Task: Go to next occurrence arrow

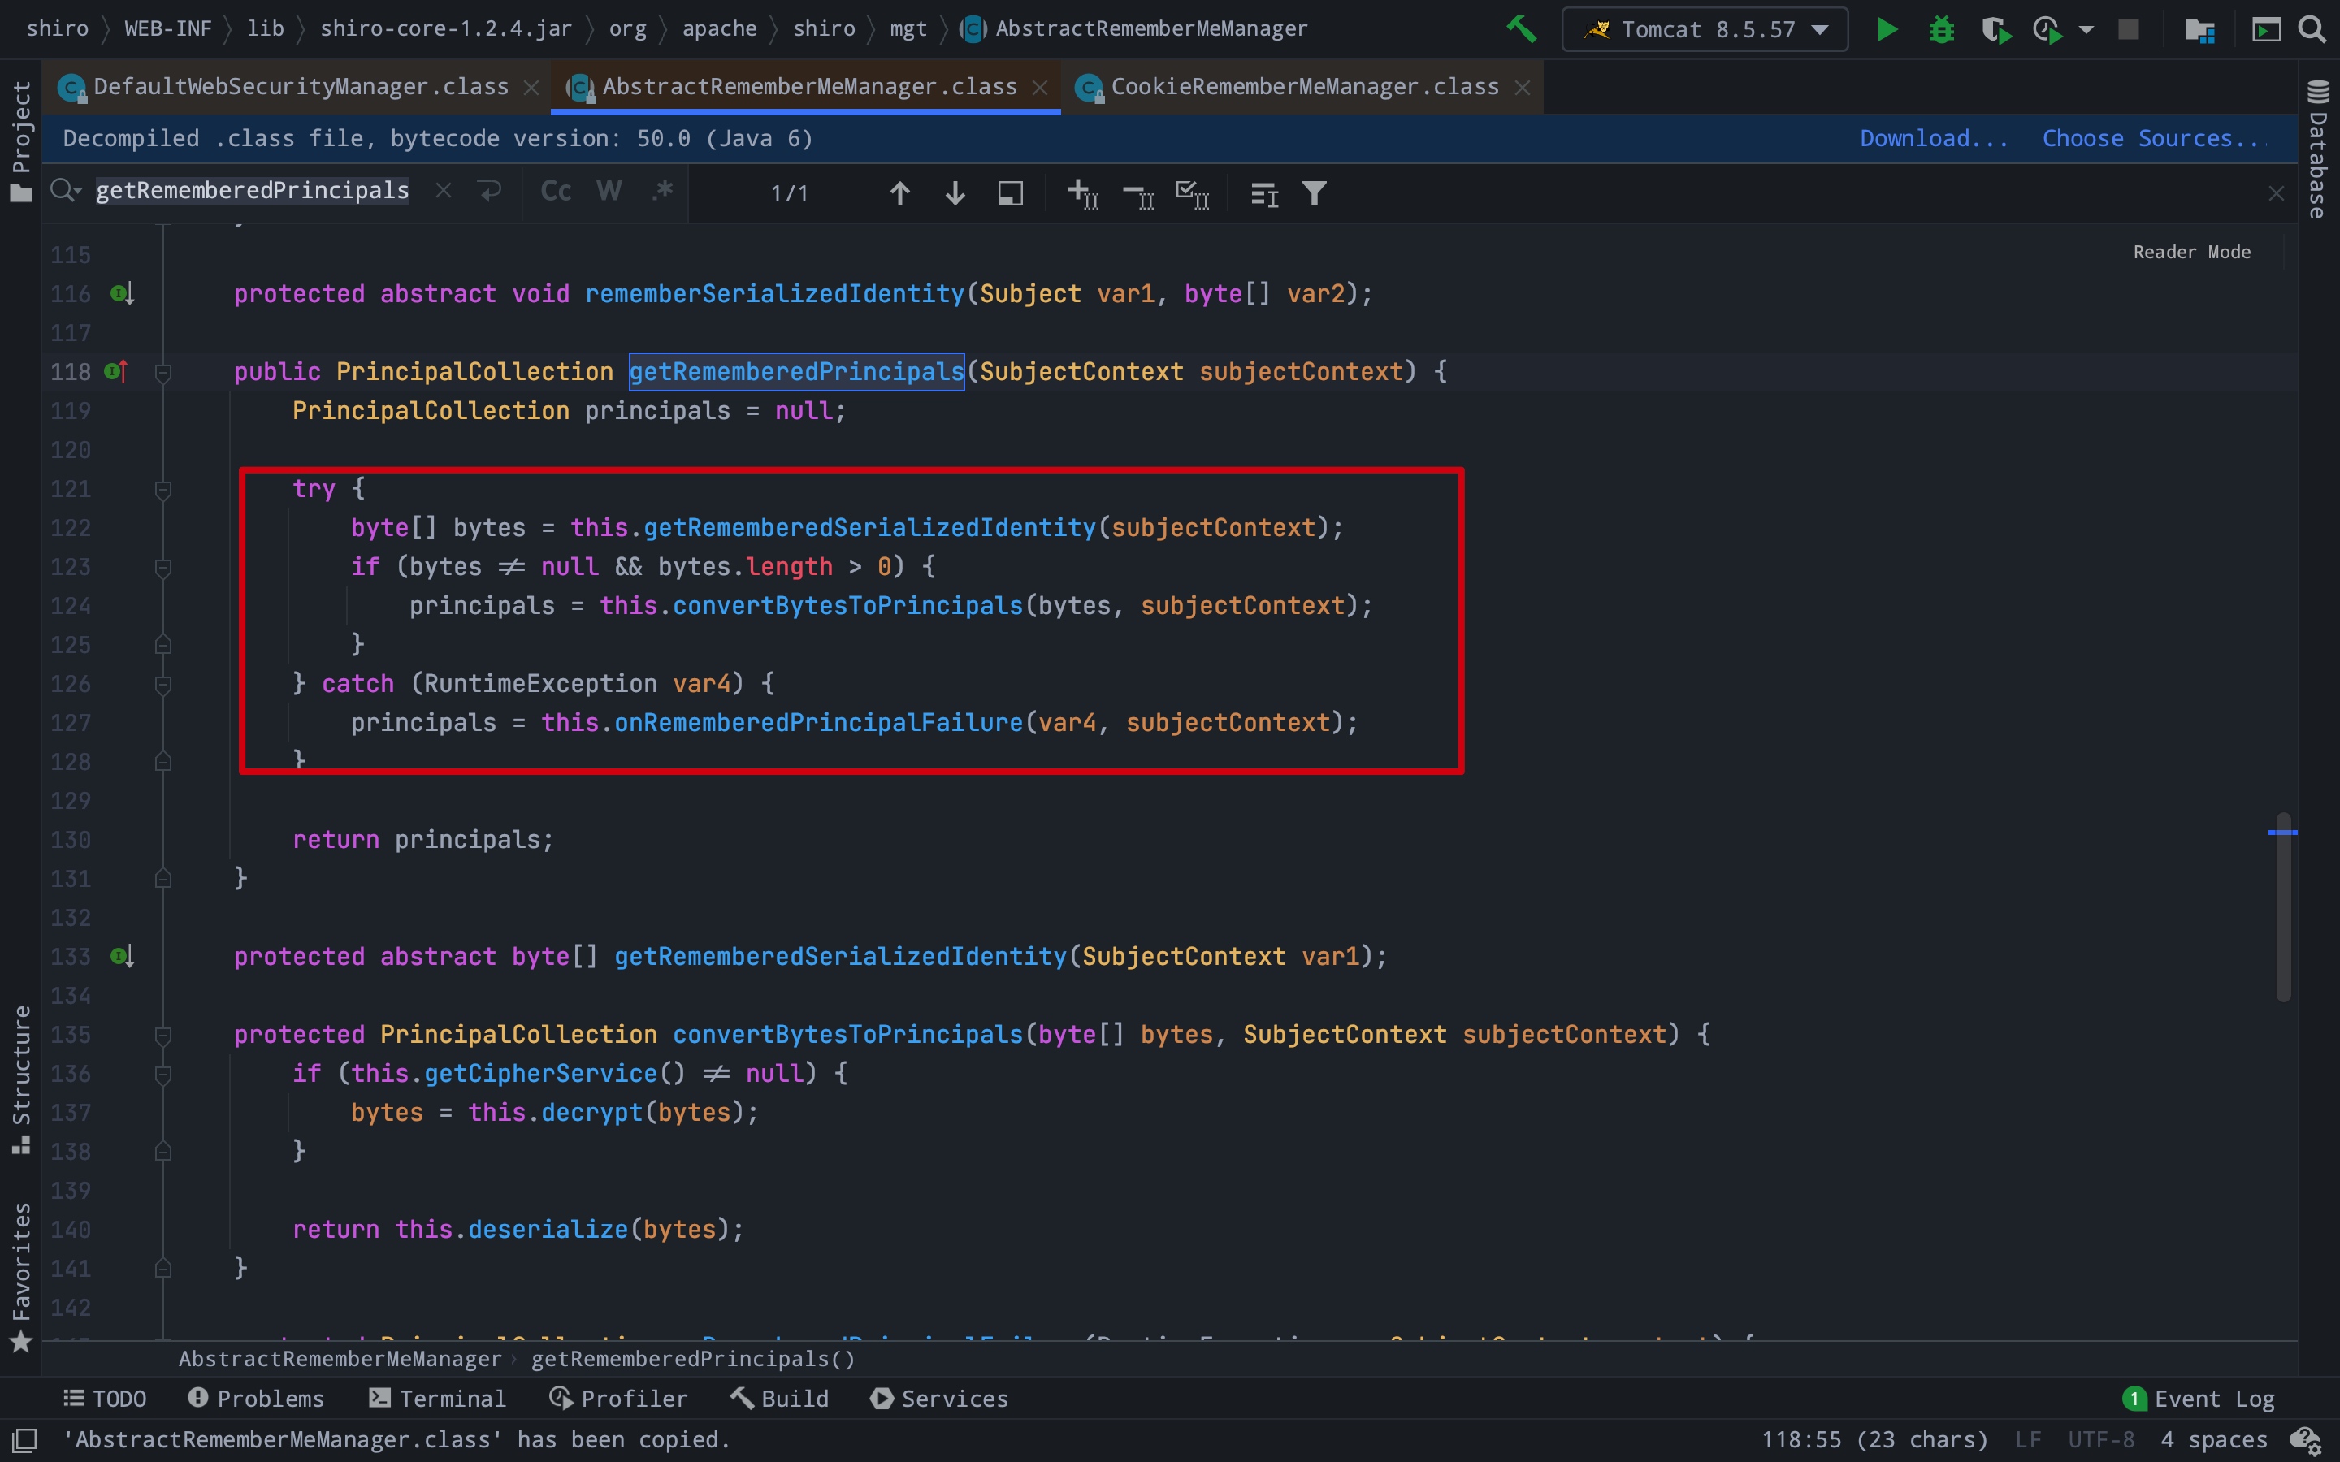Action: pyautogui.click(x=955, y=193)
